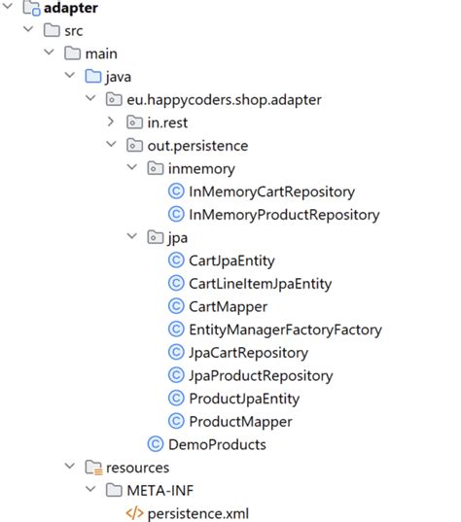The image size is (461, 522).
Task: Expand the in.rest package
Action: [x=111, y=122]
